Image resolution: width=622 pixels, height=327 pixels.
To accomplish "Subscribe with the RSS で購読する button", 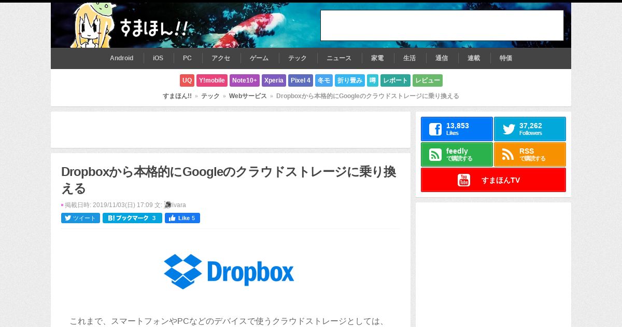I will [x=530, y=154].
